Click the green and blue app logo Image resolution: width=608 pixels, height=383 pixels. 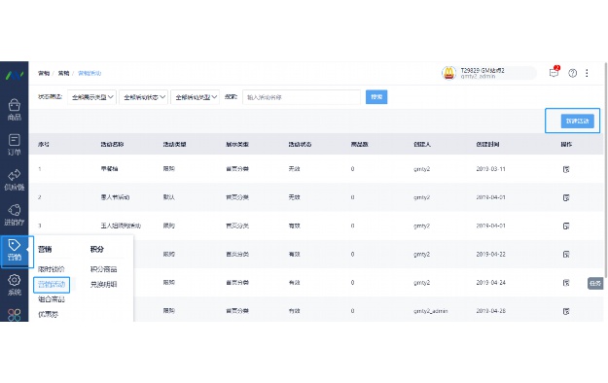[x=14, y=75]
